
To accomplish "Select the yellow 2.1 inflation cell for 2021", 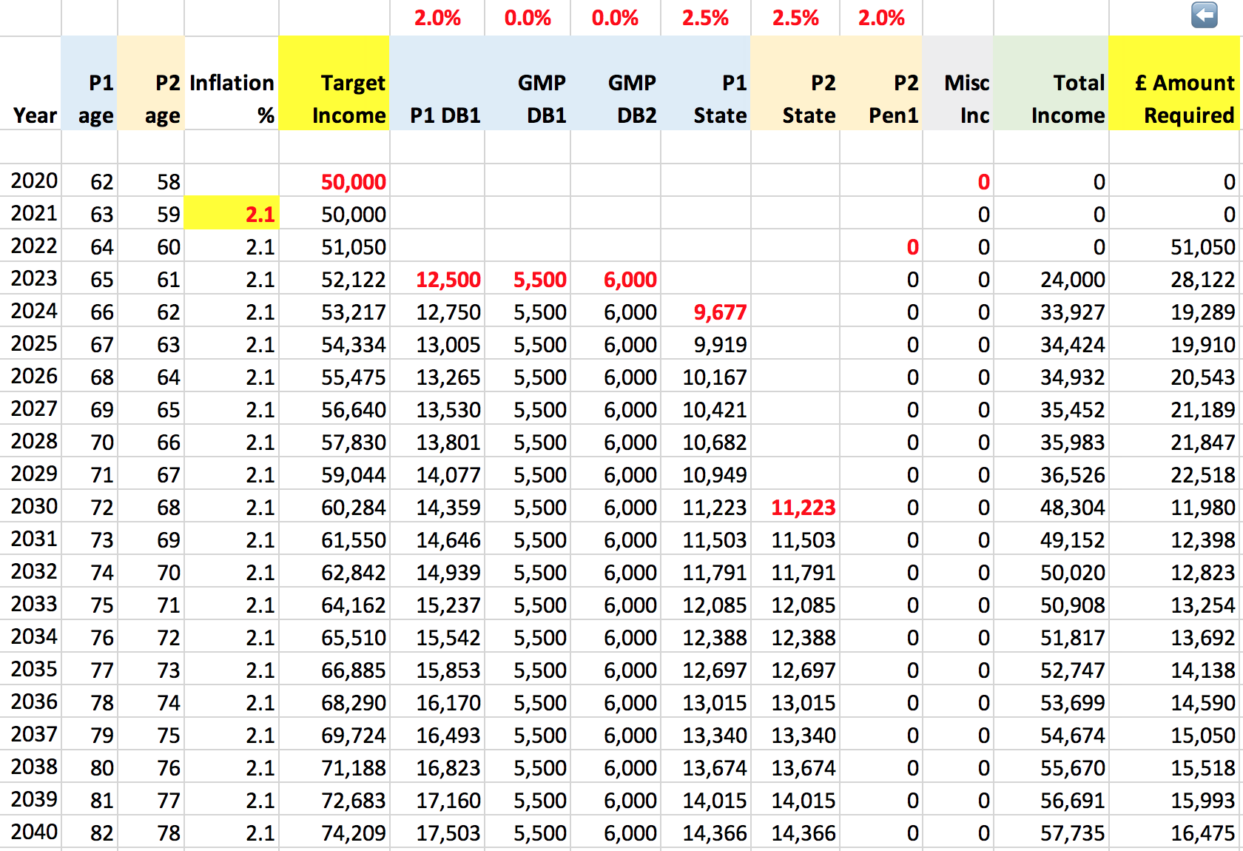I will (x=232, y=214).
